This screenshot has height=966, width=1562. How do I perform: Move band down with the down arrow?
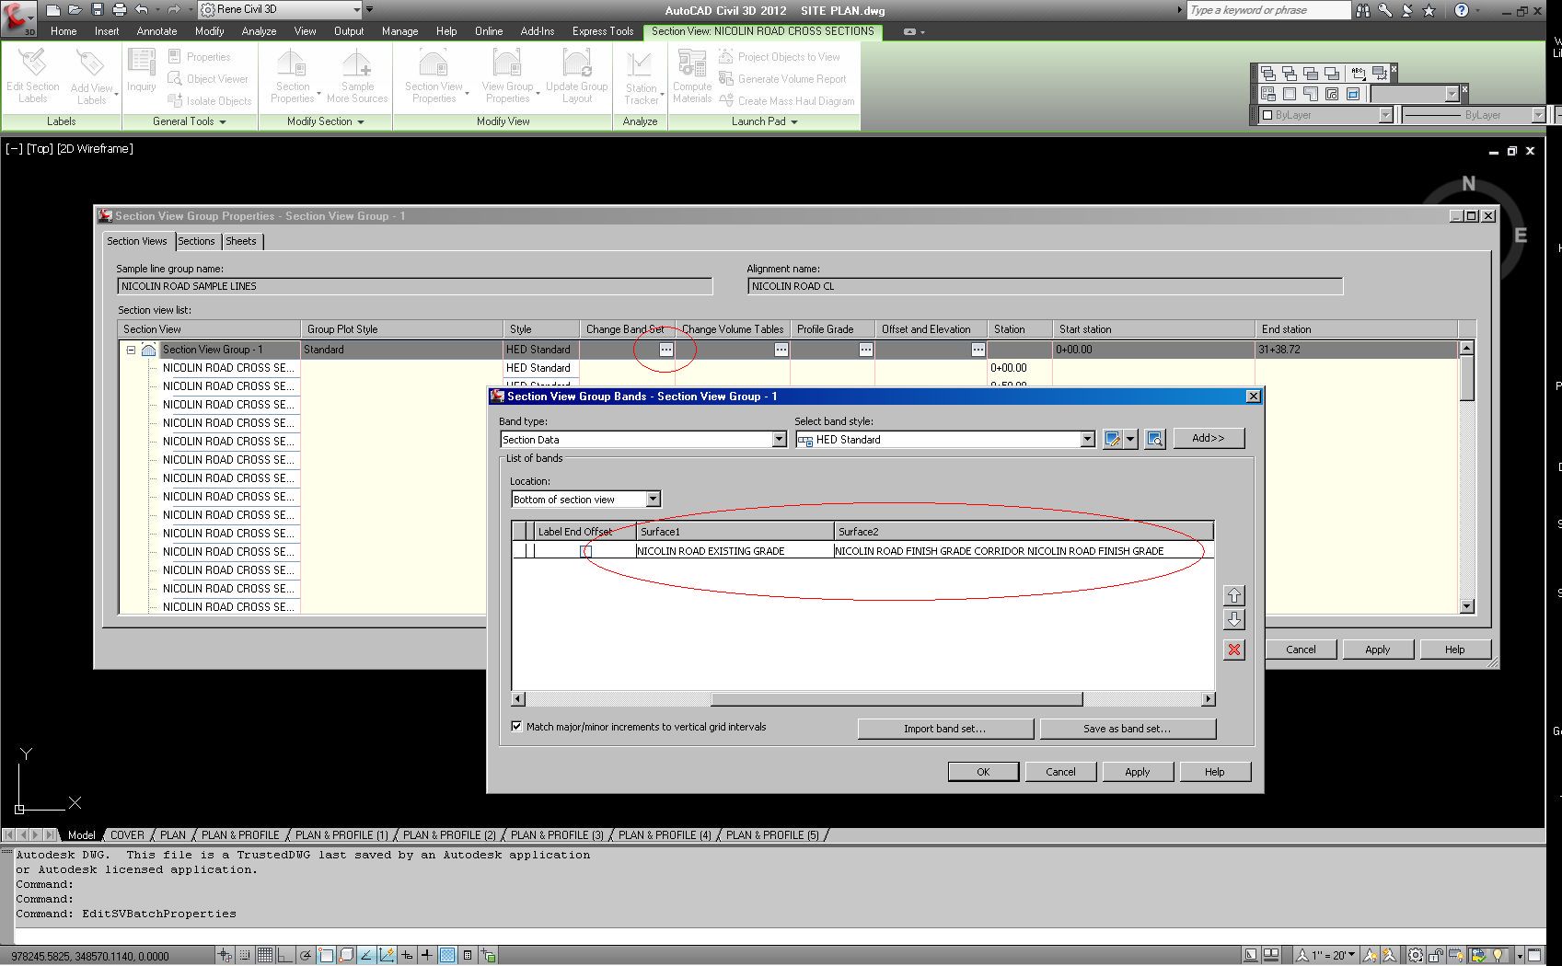pos(1234,619)
